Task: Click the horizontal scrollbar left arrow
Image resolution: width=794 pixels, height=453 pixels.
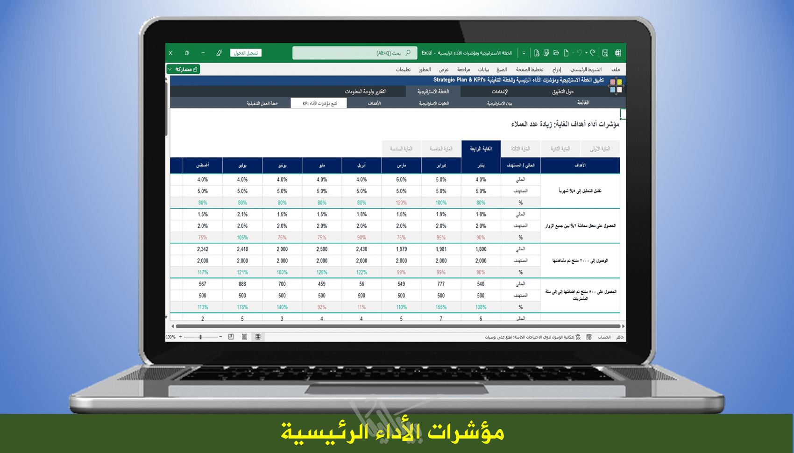Action: 173,326
